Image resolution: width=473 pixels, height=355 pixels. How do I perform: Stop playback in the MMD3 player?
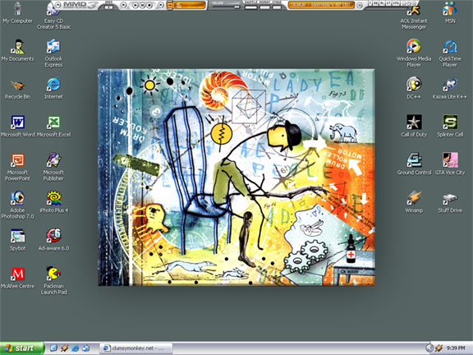pyautogui.click(x=149, y=5)
